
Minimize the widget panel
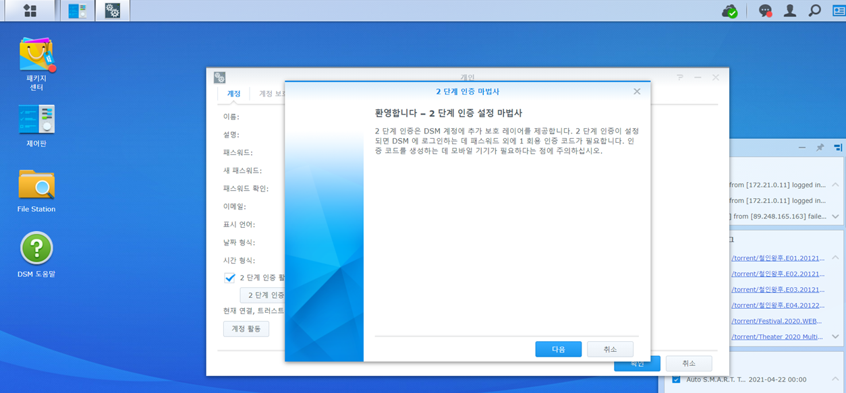coord(802,147)
